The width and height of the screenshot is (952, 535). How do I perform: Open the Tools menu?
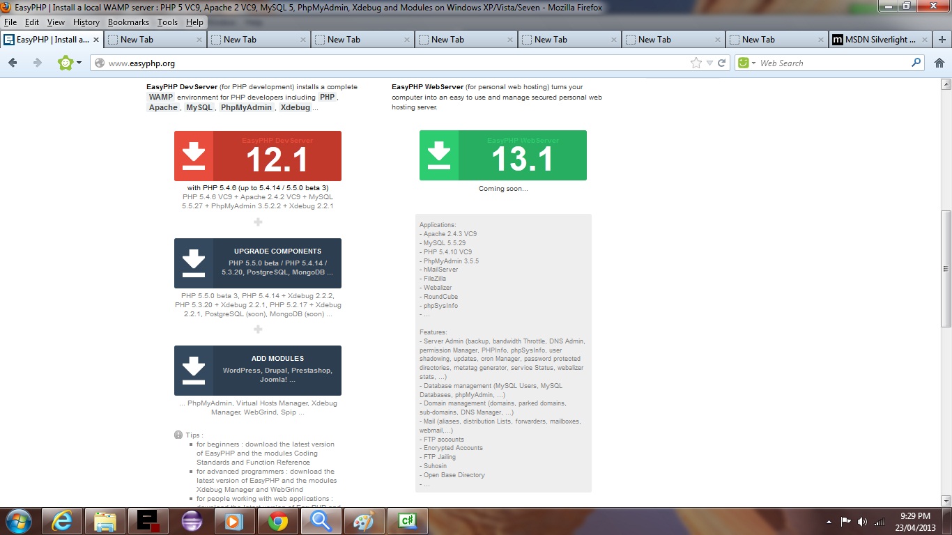click(x=167, y=22)
